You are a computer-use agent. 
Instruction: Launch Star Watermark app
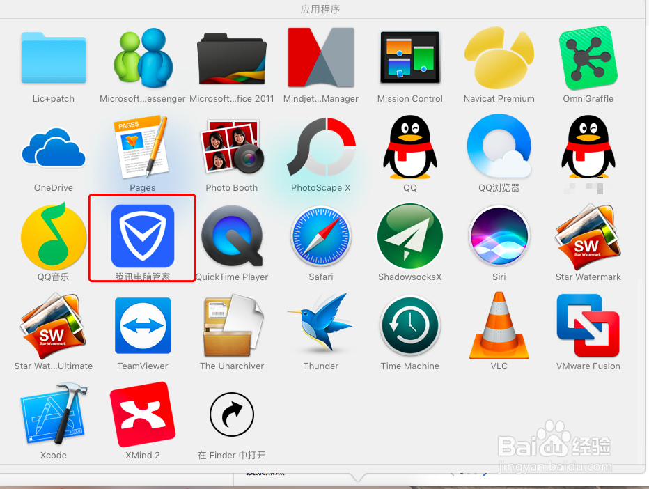click(588, 236)
